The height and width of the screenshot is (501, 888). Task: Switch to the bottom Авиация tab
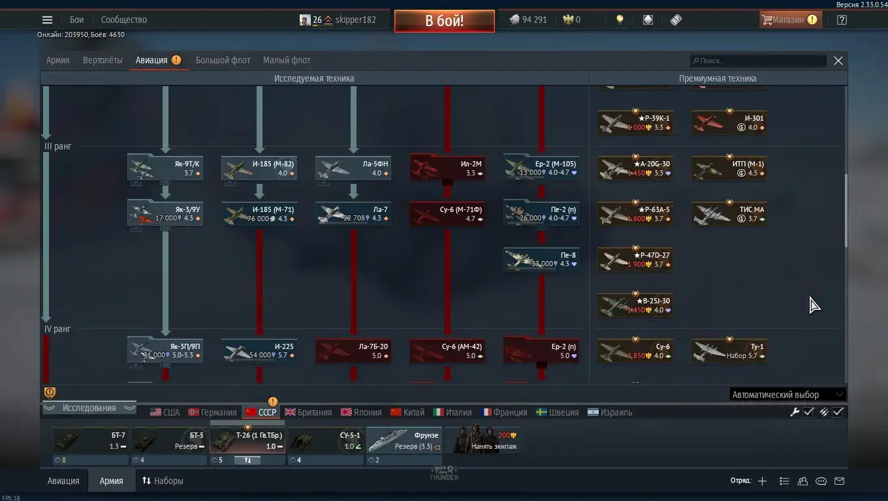[63, 481]
